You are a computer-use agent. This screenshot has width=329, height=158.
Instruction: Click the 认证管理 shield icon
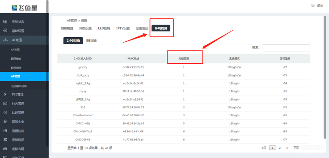5,113
